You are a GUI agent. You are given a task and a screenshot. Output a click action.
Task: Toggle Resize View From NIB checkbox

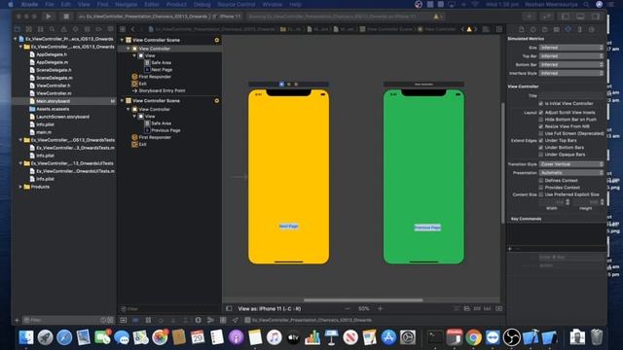point(541,126)
